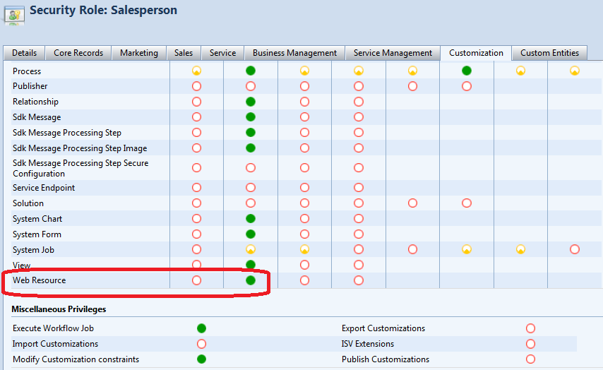Go to the Details tab
The width and height of the screenshot is (603, 370).
pyautogui.click(x=24, y=53)
